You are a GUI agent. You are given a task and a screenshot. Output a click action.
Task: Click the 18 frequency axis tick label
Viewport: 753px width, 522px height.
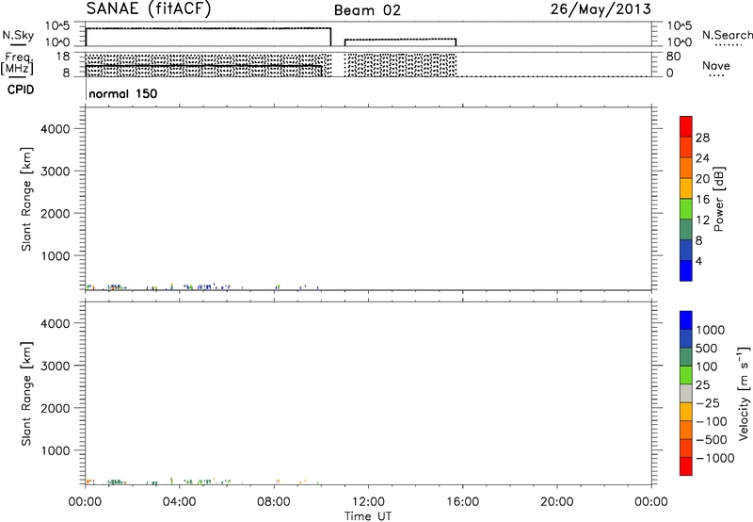(63, 57)
